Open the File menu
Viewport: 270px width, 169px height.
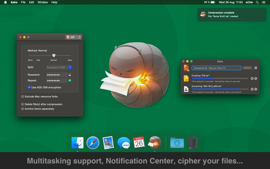pyautogui.click(x=23, y=2)
